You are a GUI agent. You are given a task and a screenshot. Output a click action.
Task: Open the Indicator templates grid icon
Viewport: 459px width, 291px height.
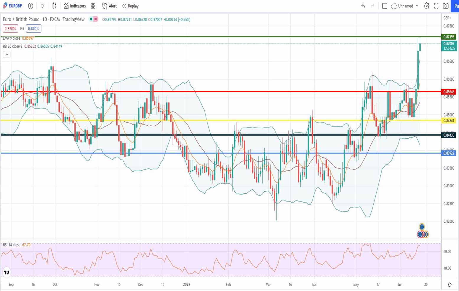coord(93,6)
